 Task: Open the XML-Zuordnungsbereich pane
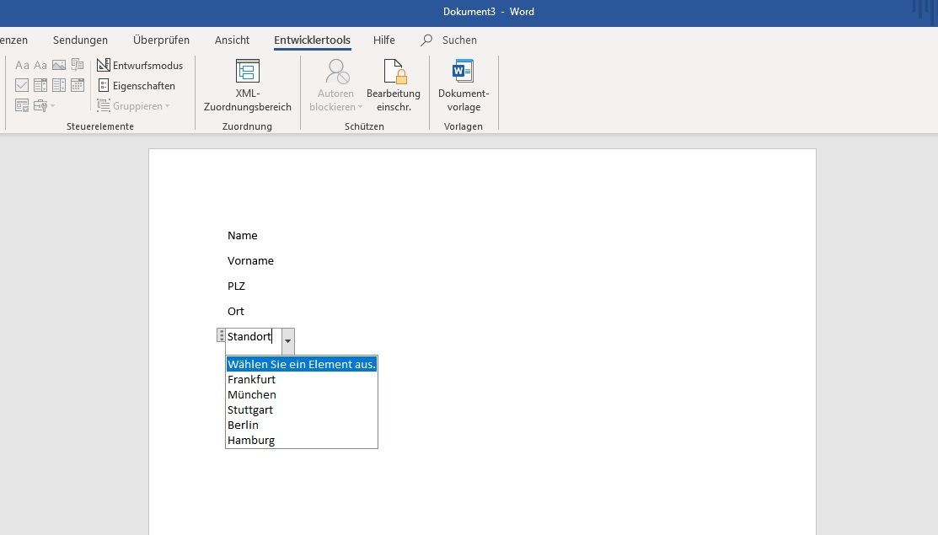pos(247,85)
